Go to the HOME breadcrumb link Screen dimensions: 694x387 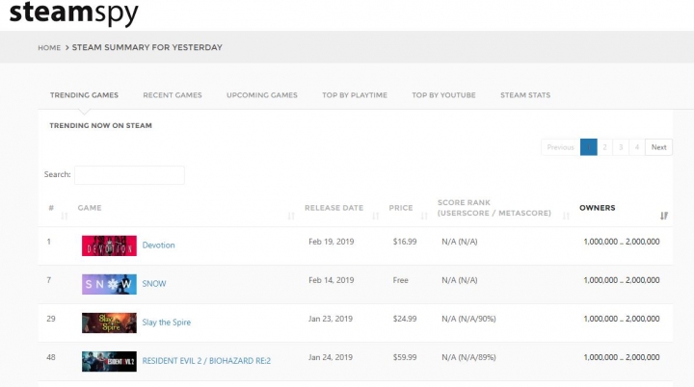49,48
